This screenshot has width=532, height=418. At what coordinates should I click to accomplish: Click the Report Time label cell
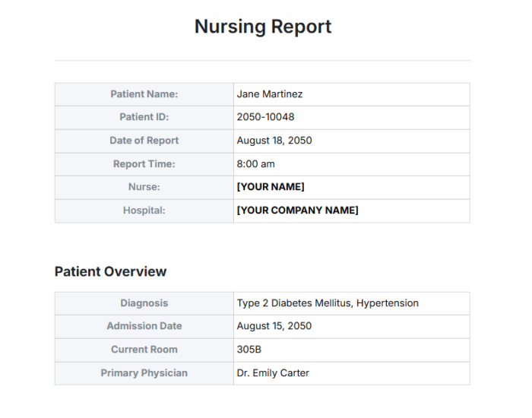(144, 164)
